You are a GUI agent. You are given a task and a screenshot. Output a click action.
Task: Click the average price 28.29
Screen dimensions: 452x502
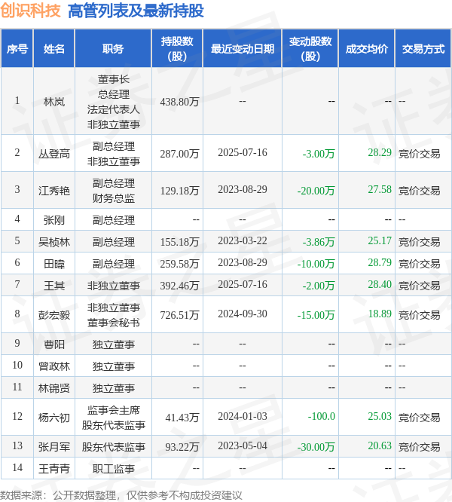pos(380,152)
